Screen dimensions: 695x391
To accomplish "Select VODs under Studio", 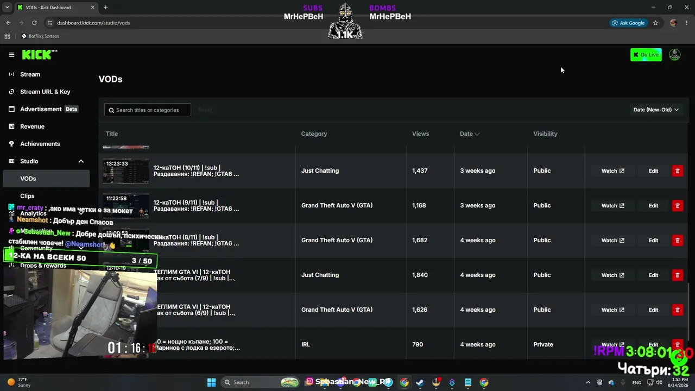I will tap(47, 179).
